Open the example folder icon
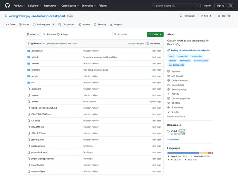The height and width of the screenshot is (177, 238). [x=29, y=70]
